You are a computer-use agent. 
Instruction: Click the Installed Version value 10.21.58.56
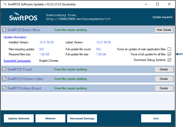tap(46, 42)
